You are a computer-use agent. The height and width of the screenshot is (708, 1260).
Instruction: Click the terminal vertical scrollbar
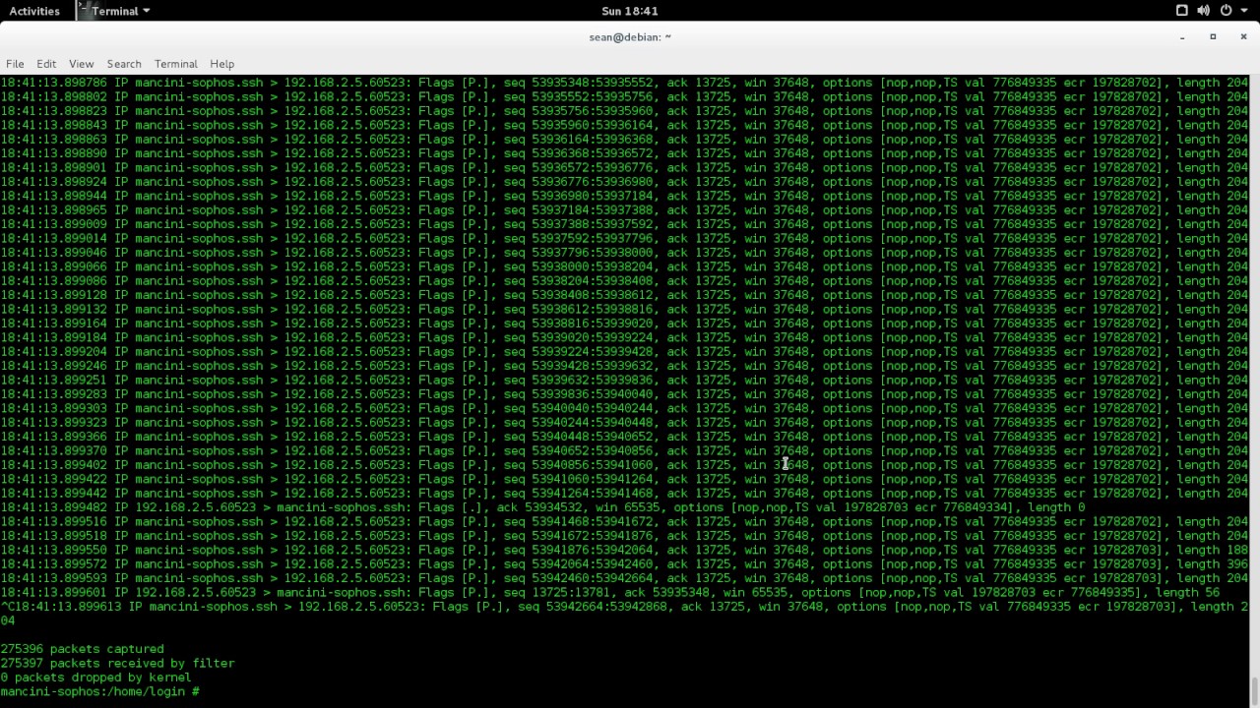pos(1254,389)
